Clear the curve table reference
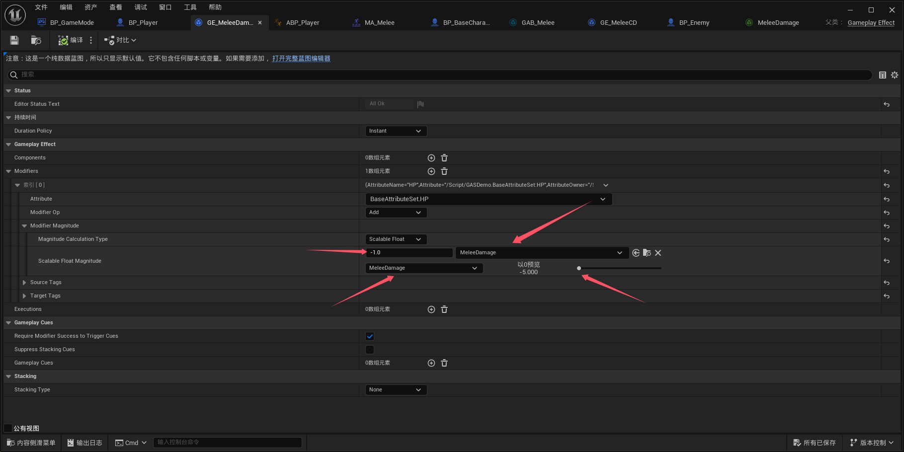This screenshot has width=904, height=452. coord(658,253)
